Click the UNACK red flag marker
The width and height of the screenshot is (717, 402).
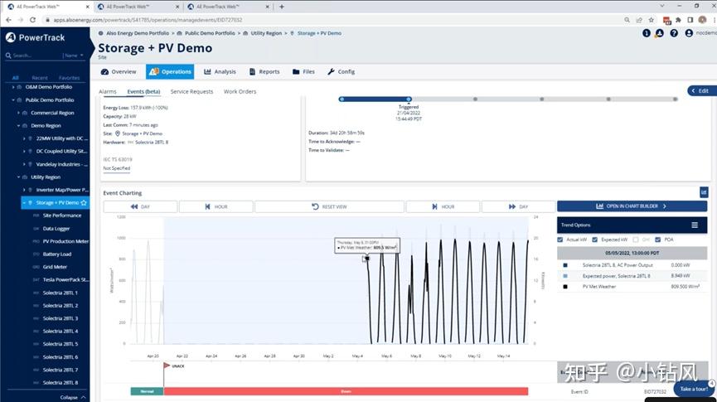pos(167,366)
